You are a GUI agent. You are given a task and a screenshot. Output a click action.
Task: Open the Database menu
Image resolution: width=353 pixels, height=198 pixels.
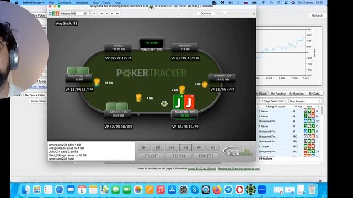click(x=82, y=3)
